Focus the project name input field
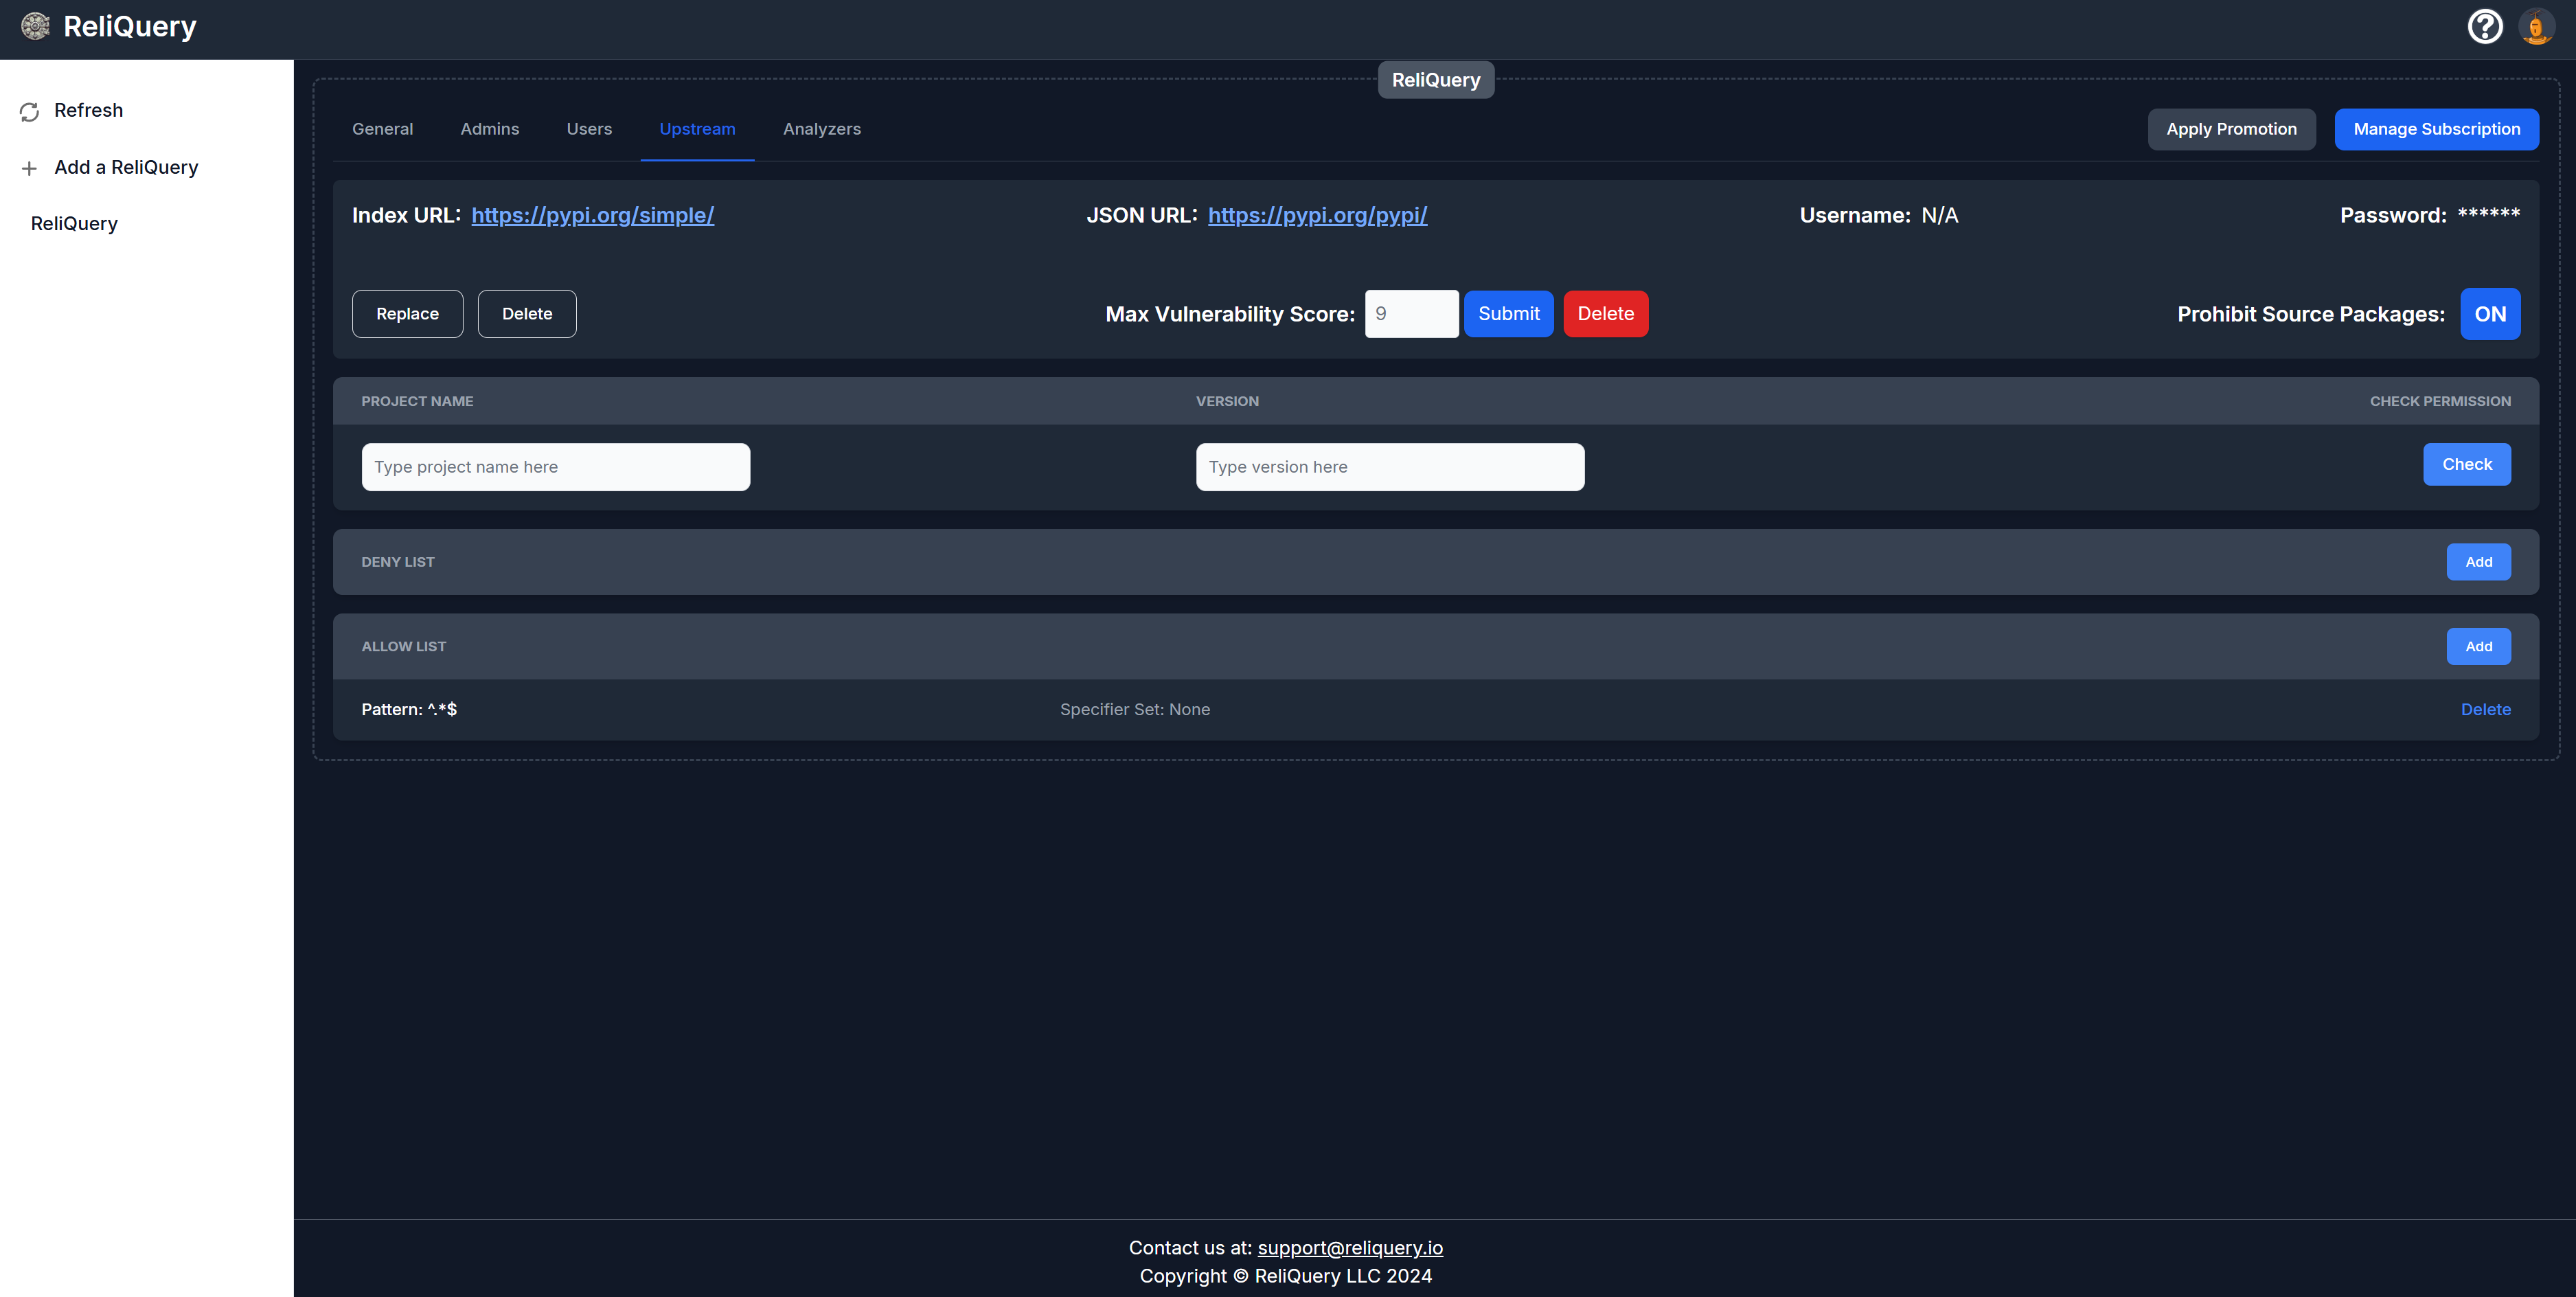The height and width of the screenshot is (1297, 2576). 555,467
